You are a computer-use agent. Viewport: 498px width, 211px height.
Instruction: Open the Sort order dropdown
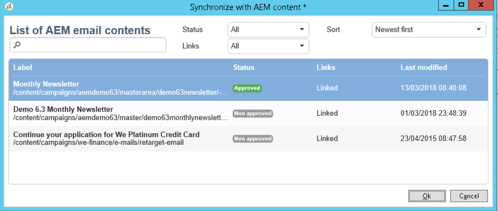click(x=429, y=30)
